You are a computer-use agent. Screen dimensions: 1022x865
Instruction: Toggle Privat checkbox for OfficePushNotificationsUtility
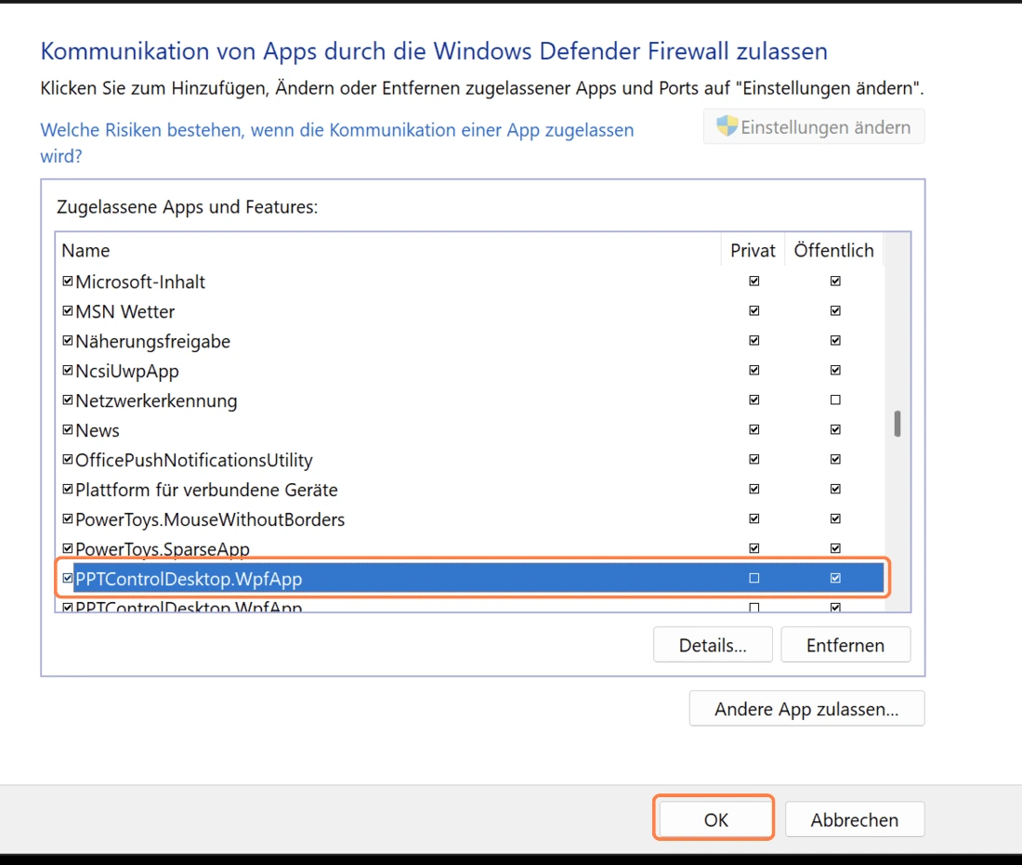click(754, 460)
